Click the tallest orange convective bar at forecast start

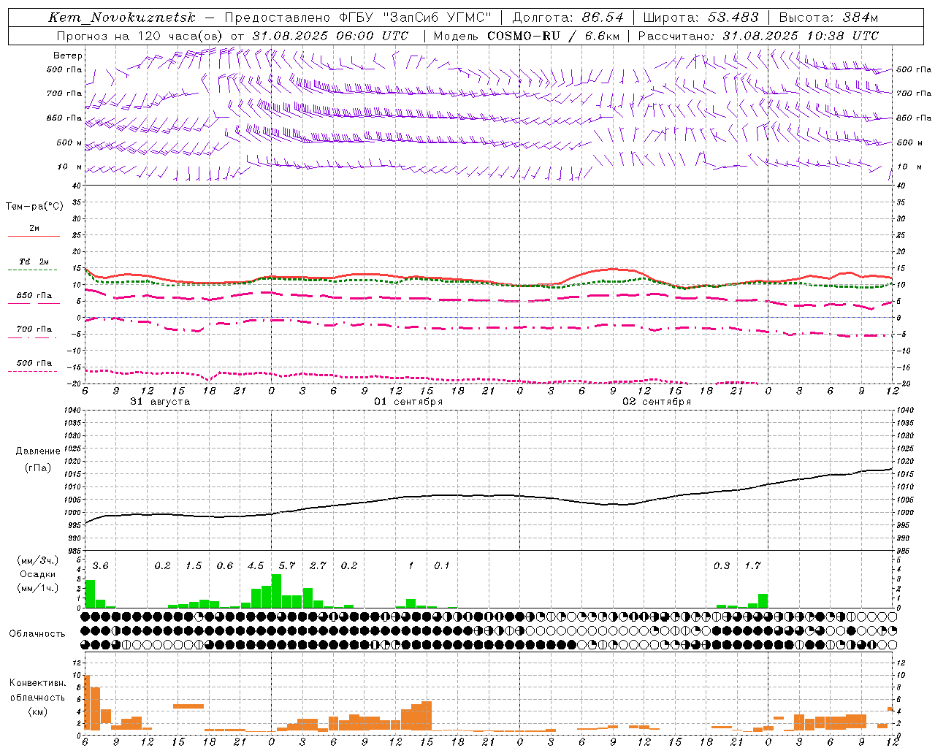88,703
